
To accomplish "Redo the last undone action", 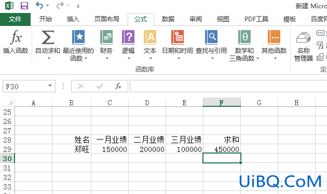I will click(60, 5).
